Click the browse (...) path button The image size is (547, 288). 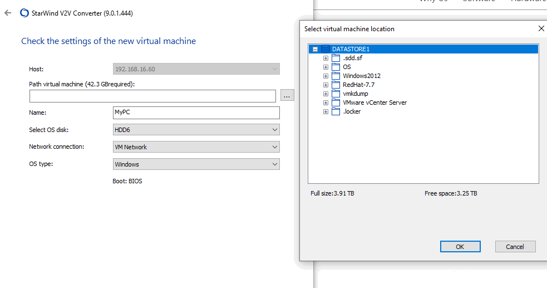pos(287,96)
